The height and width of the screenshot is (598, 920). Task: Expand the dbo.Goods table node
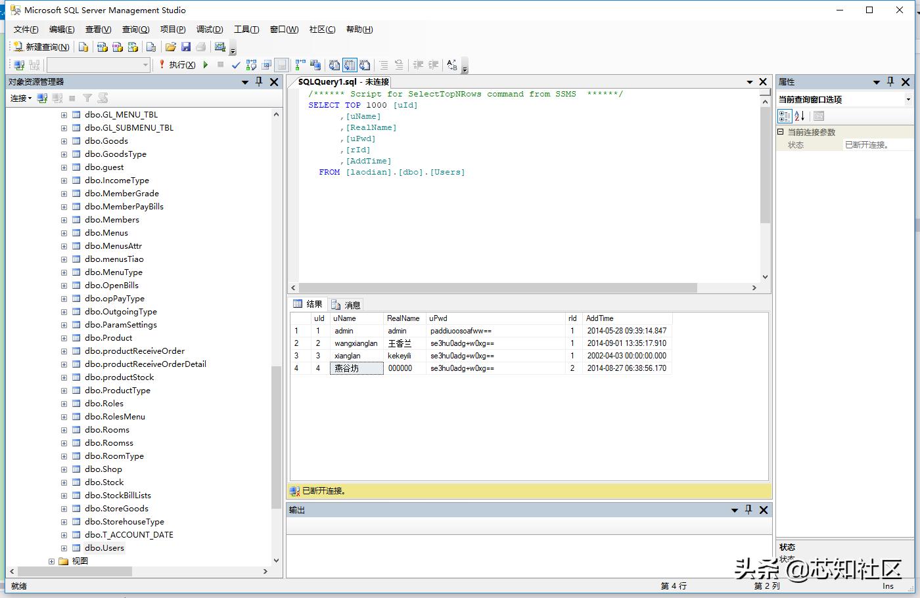point(64,141)
